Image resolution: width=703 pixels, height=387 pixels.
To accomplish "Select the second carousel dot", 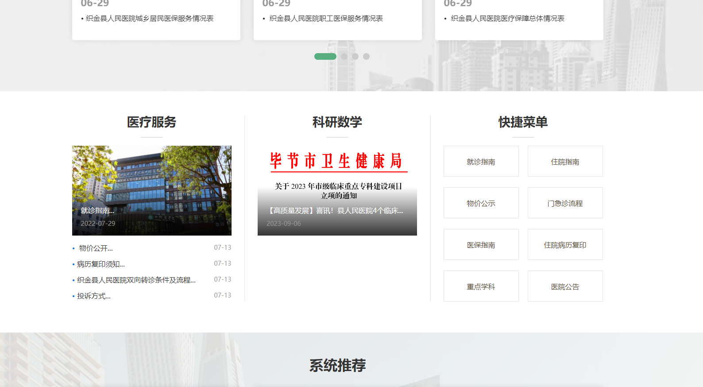I will pos(344,56).
